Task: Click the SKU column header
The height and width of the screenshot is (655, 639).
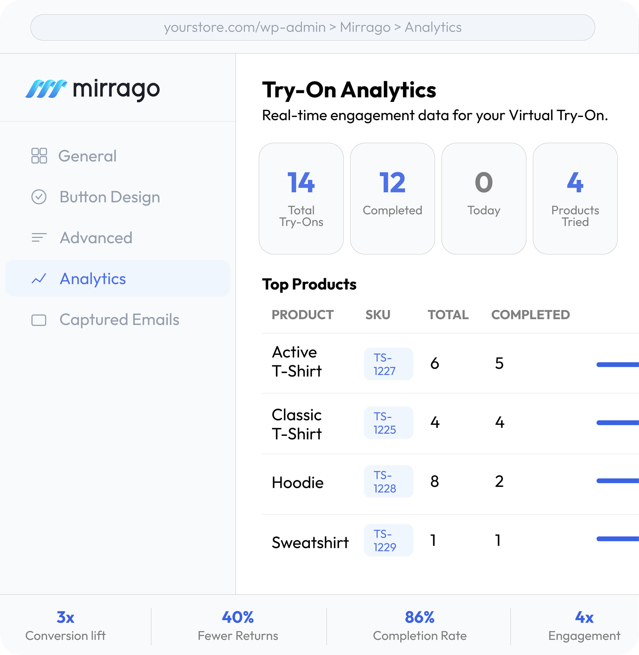Action: (x=378, y=315)
